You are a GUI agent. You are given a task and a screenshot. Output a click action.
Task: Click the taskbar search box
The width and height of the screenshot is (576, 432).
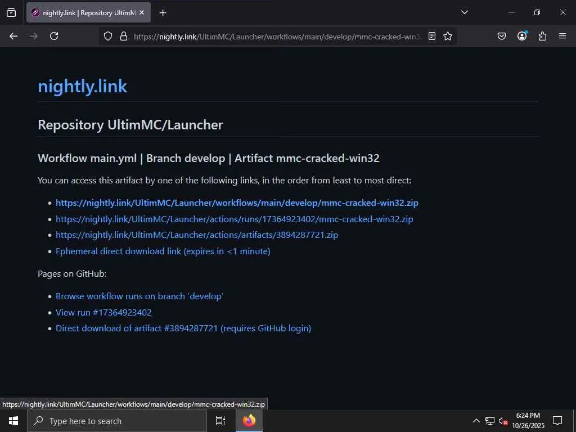coord(117,421)
